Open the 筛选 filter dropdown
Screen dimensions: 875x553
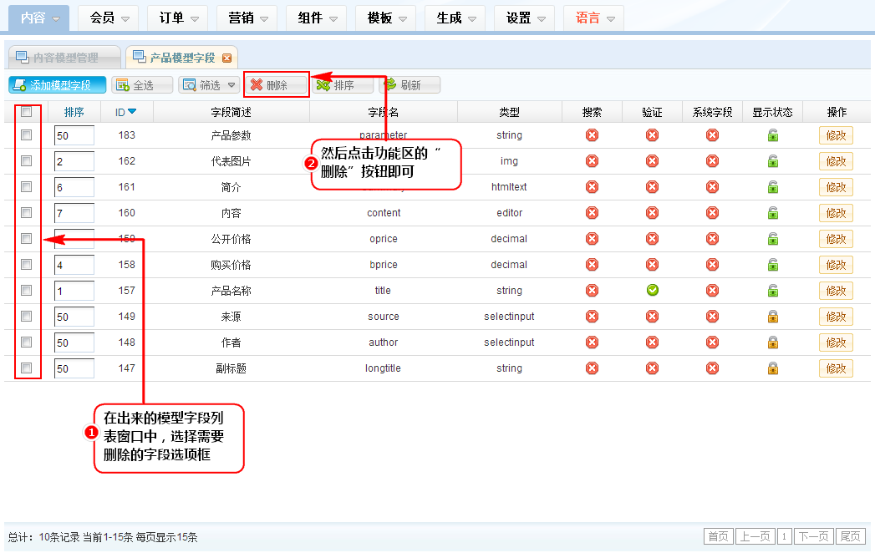(209, 85)
